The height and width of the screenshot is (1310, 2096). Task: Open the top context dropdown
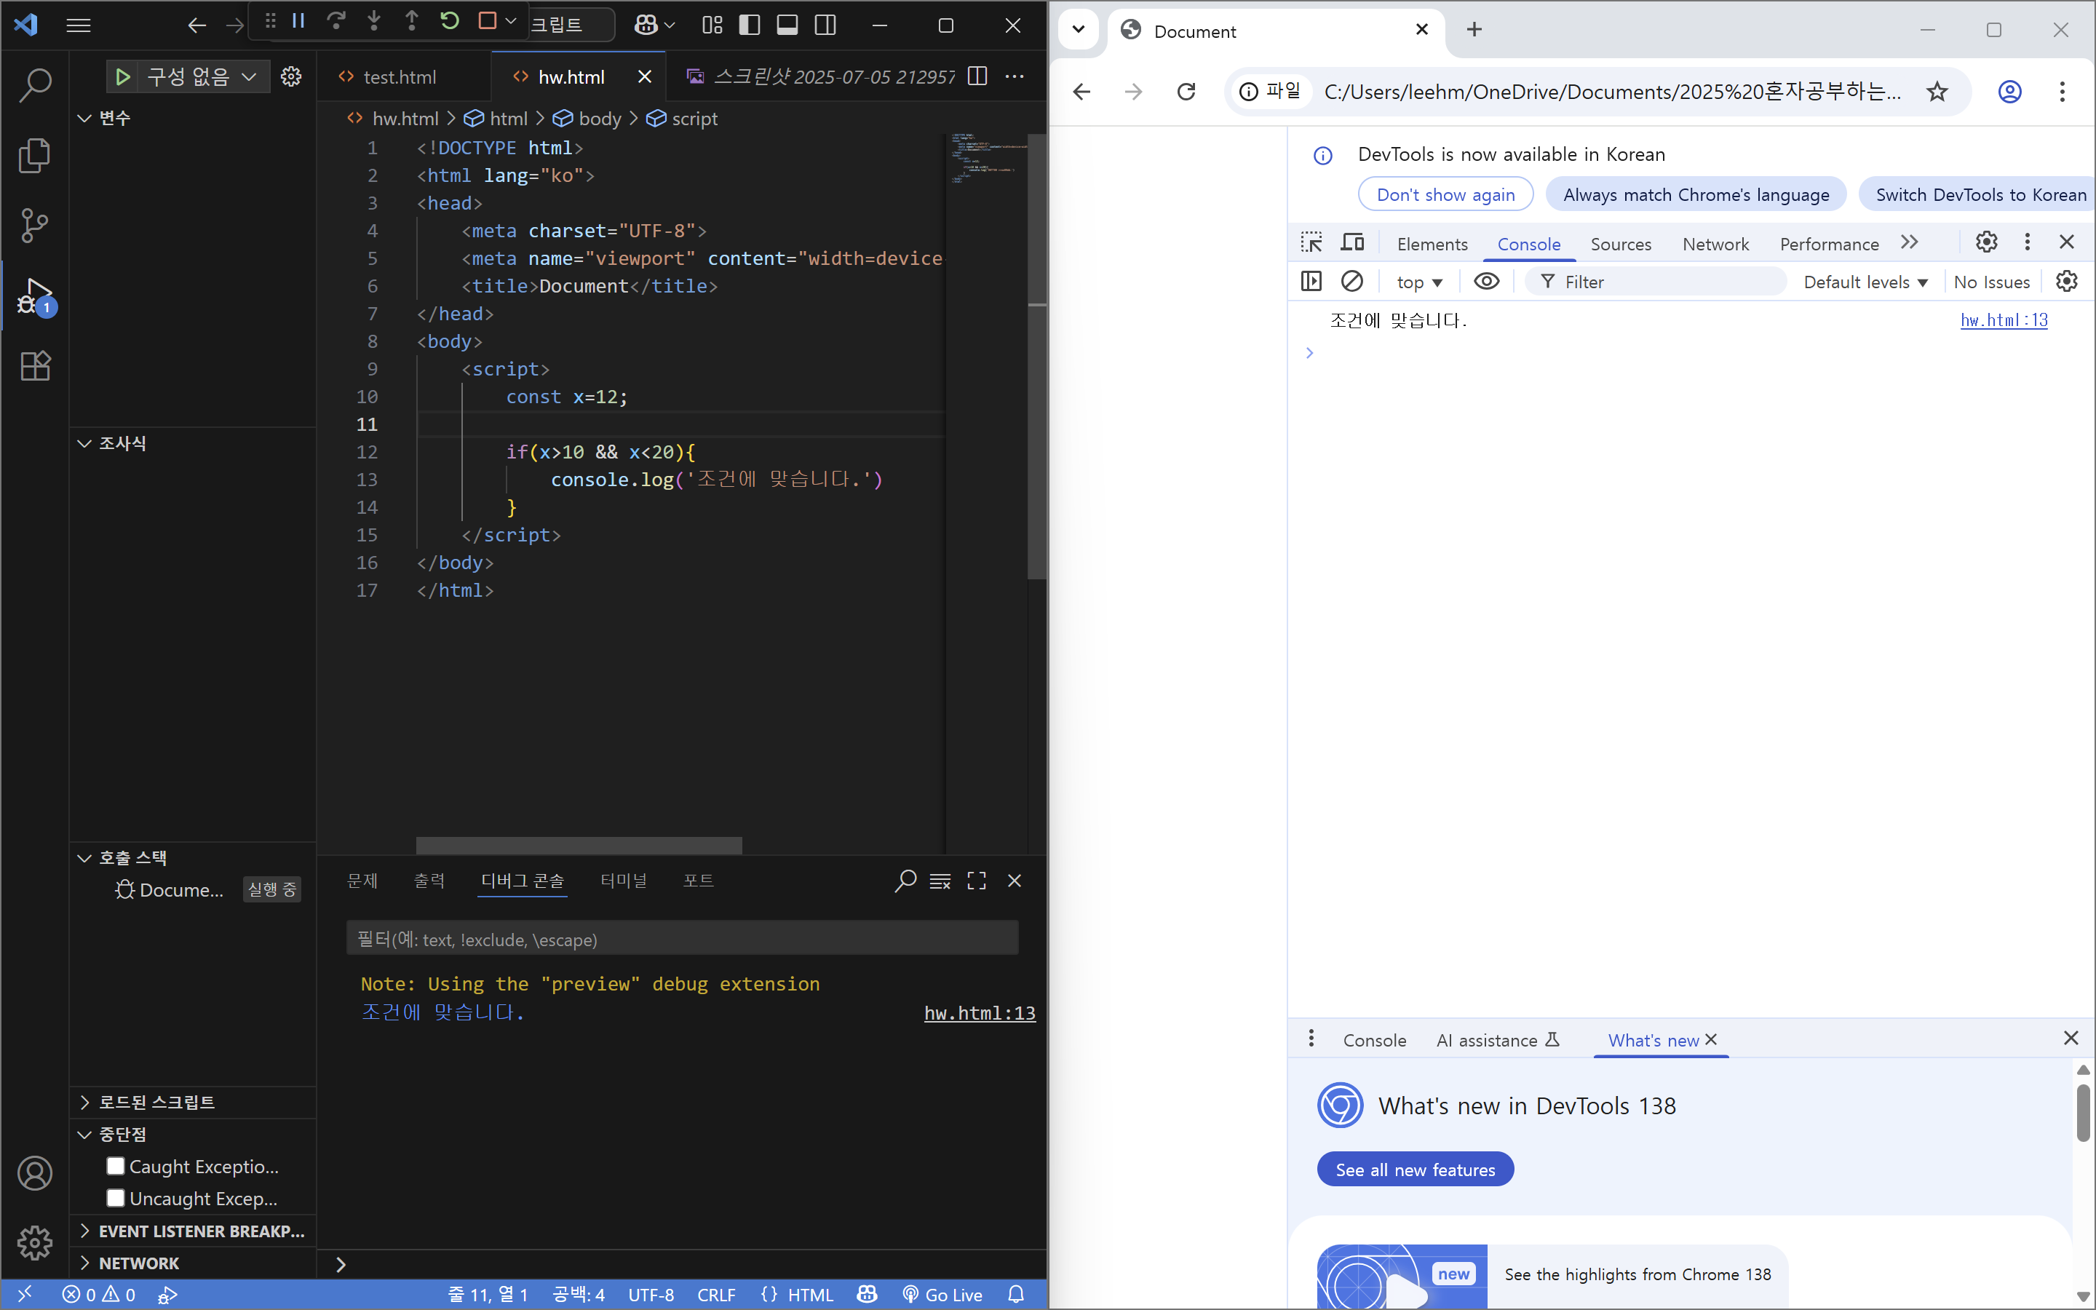click(1418, 282)
